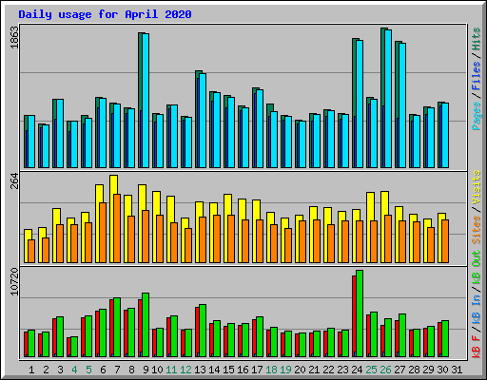Screen dimensions: 487x380
Task: Click day label 24 on the x-axis
Action: (x=357, y=370)
